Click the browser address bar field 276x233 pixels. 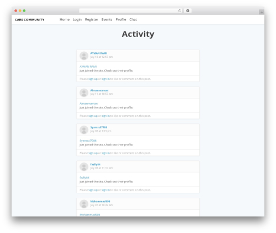(x=131, y=10)
